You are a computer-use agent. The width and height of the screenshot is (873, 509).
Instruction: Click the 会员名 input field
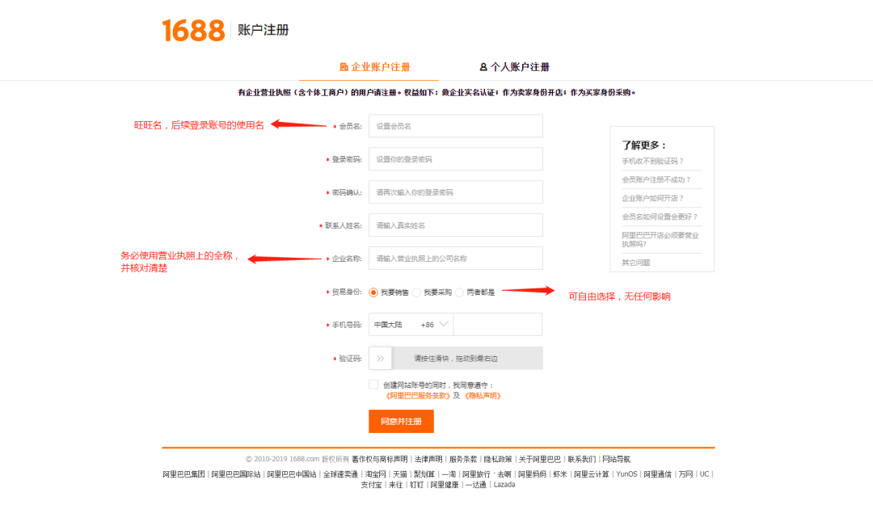pos(456,126)
